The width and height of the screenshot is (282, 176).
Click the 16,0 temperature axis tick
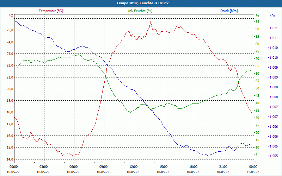[10, 136]
